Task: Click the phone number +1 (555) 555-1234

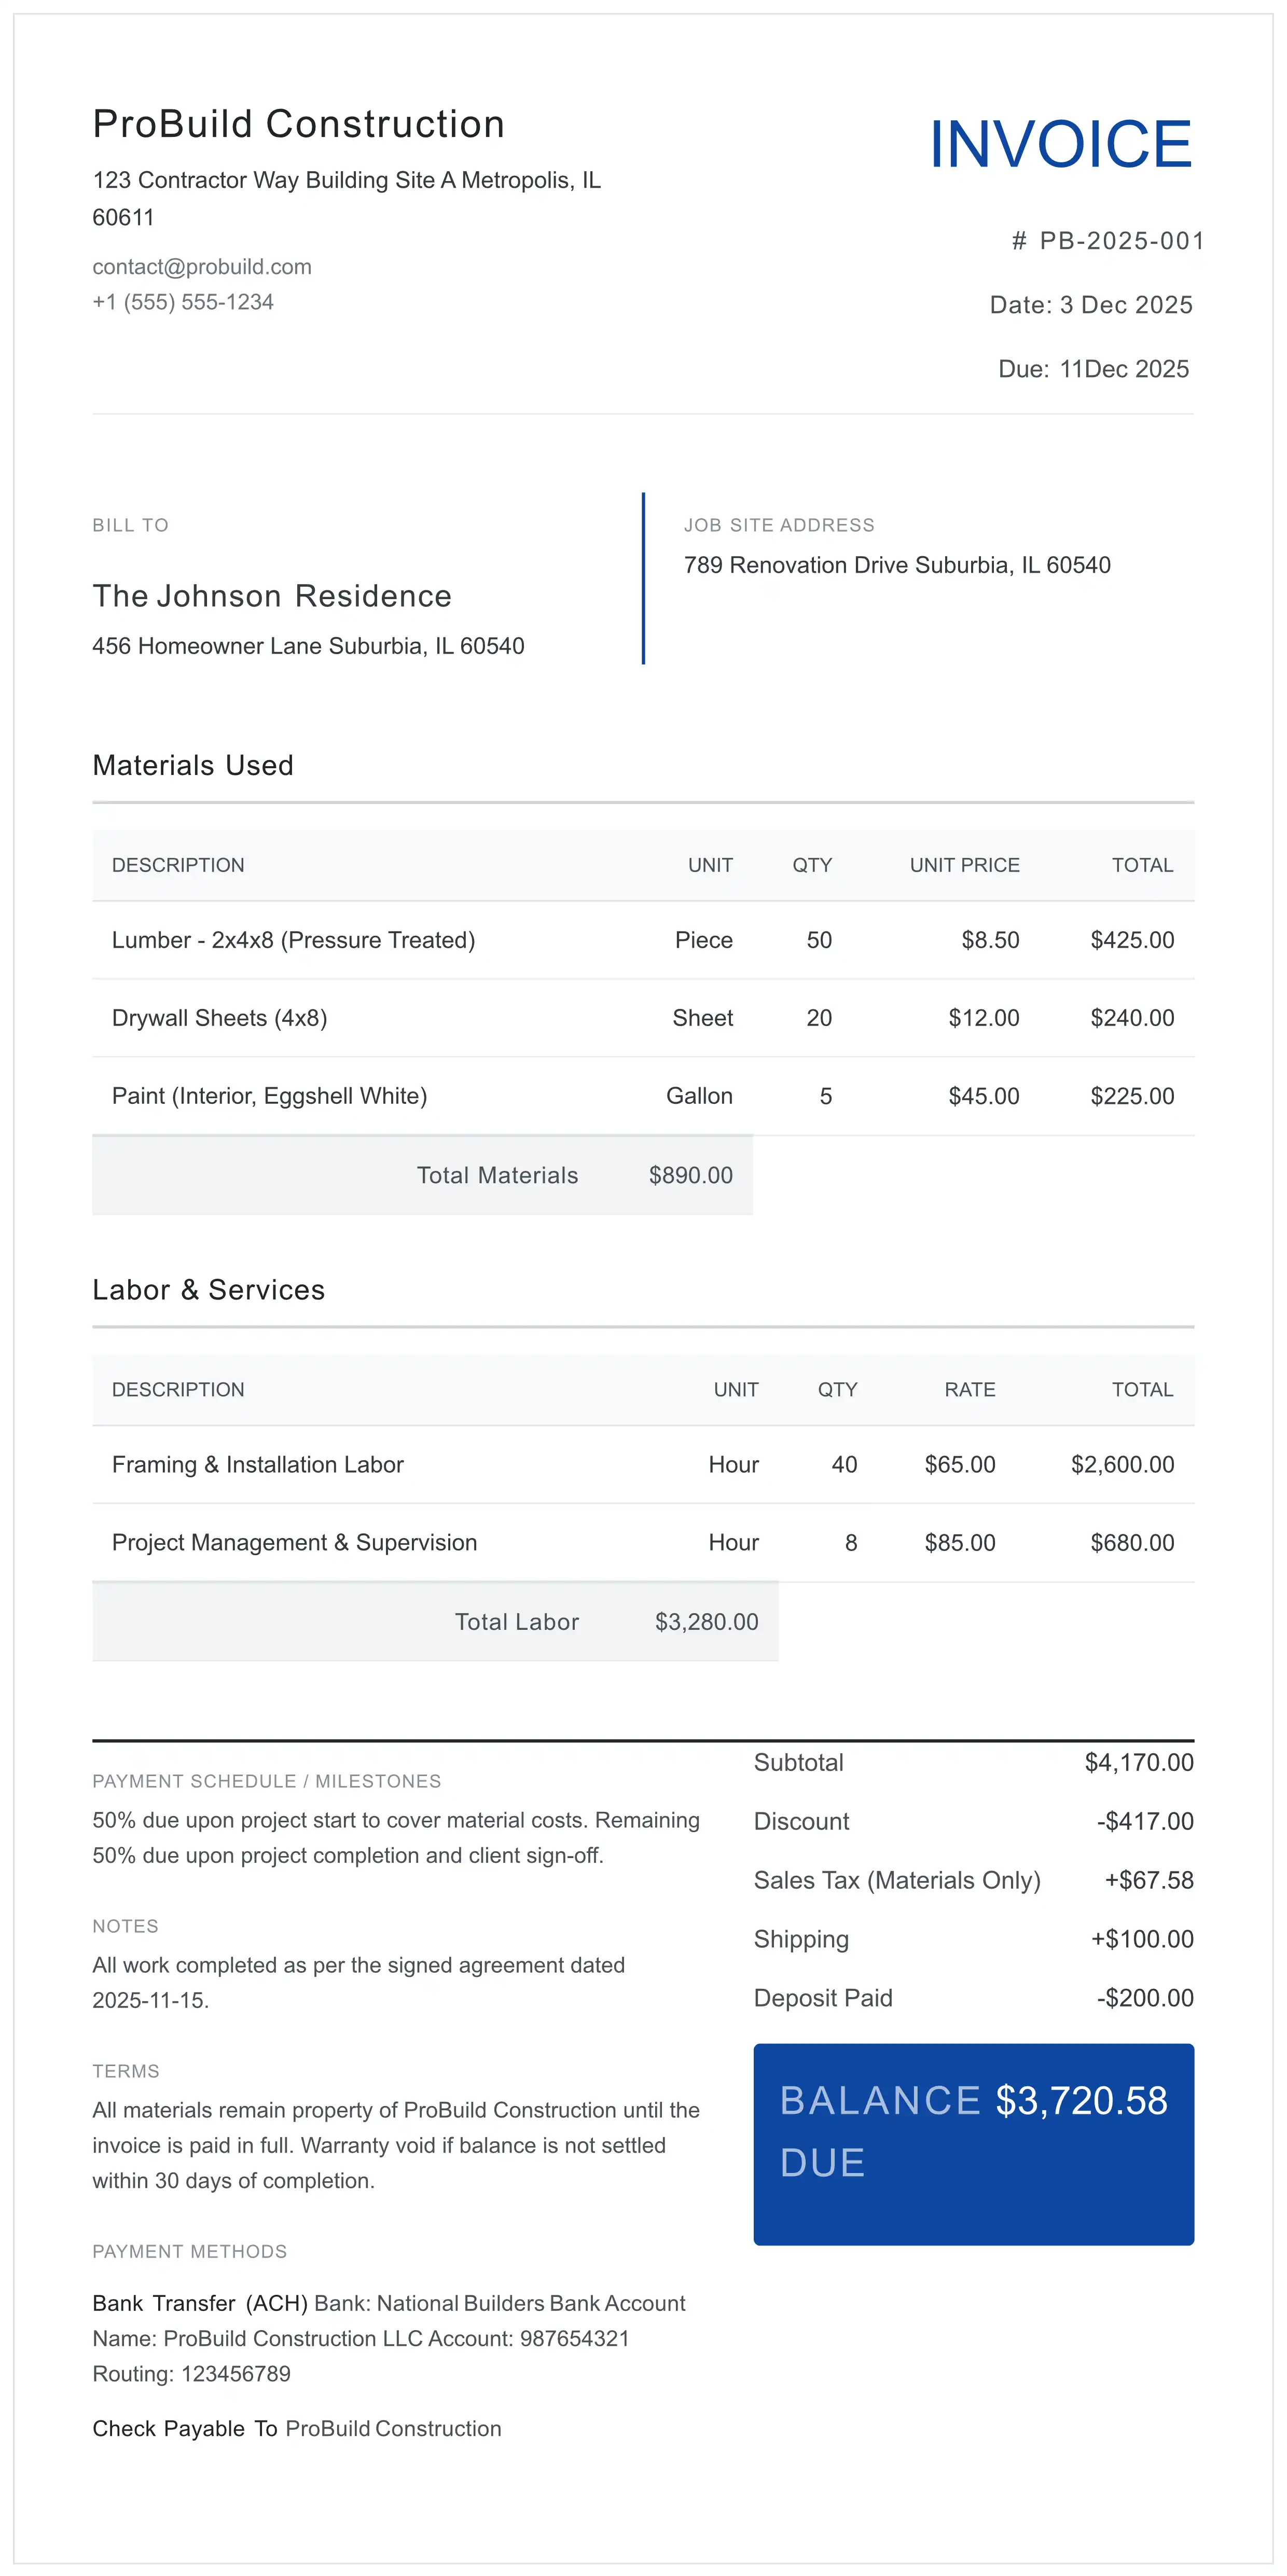Action: [182, 301]
